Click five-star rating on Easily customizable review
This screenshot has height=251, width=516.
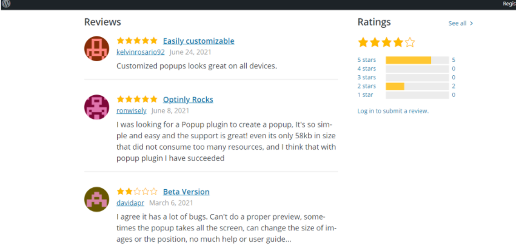point(137,41)
